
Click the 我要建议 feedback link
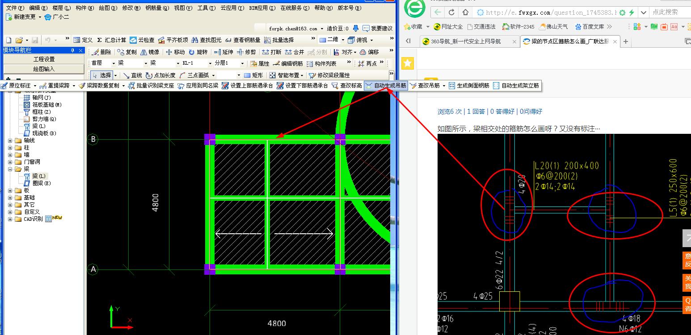(378, 29)
